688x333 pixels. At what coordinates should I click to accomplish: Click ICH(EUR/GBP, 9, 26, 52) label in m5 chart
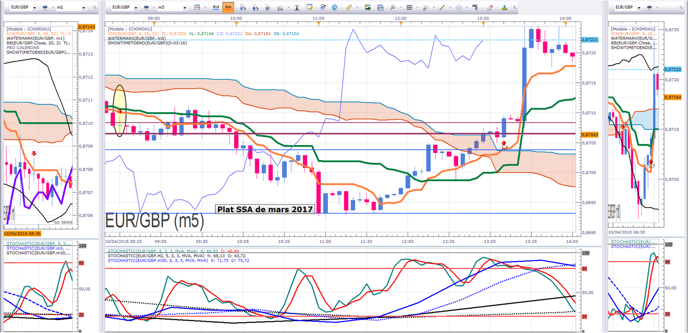point(133,33)
